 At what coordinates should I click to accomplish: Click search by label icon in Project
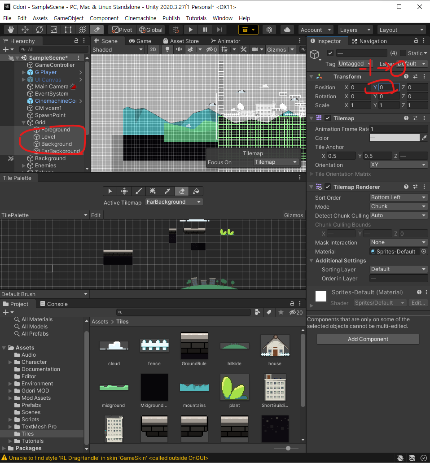[269, 312]
